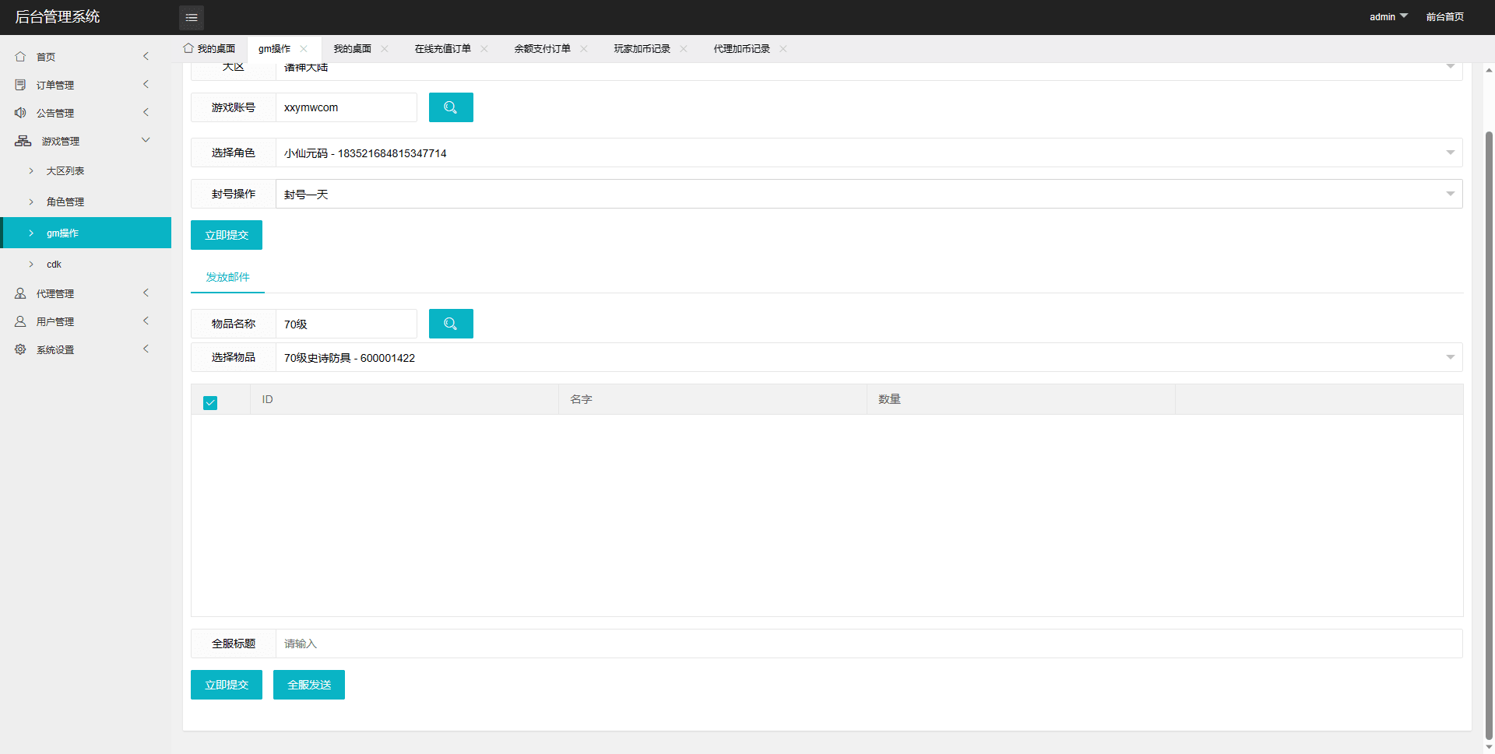This screenshot has height=754, width=1495.
Task: Click the user icon beside 用户管理
Action: 20,321
